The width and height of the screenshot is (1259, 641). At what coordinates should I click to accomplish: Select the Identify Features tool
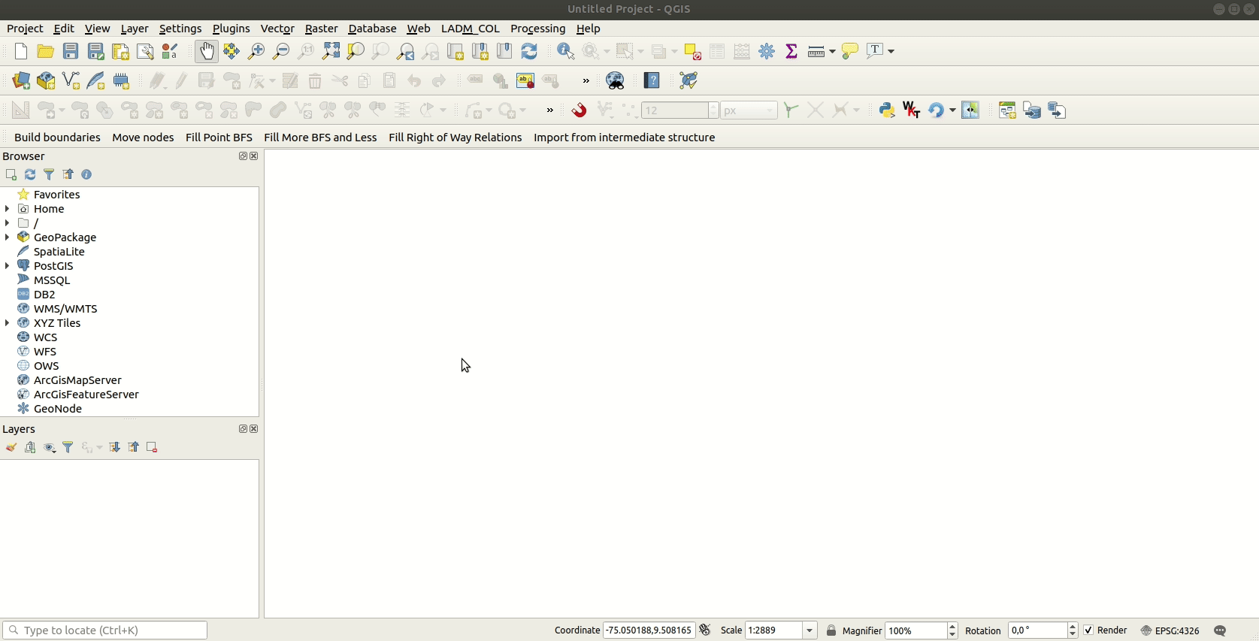[566, 51]
